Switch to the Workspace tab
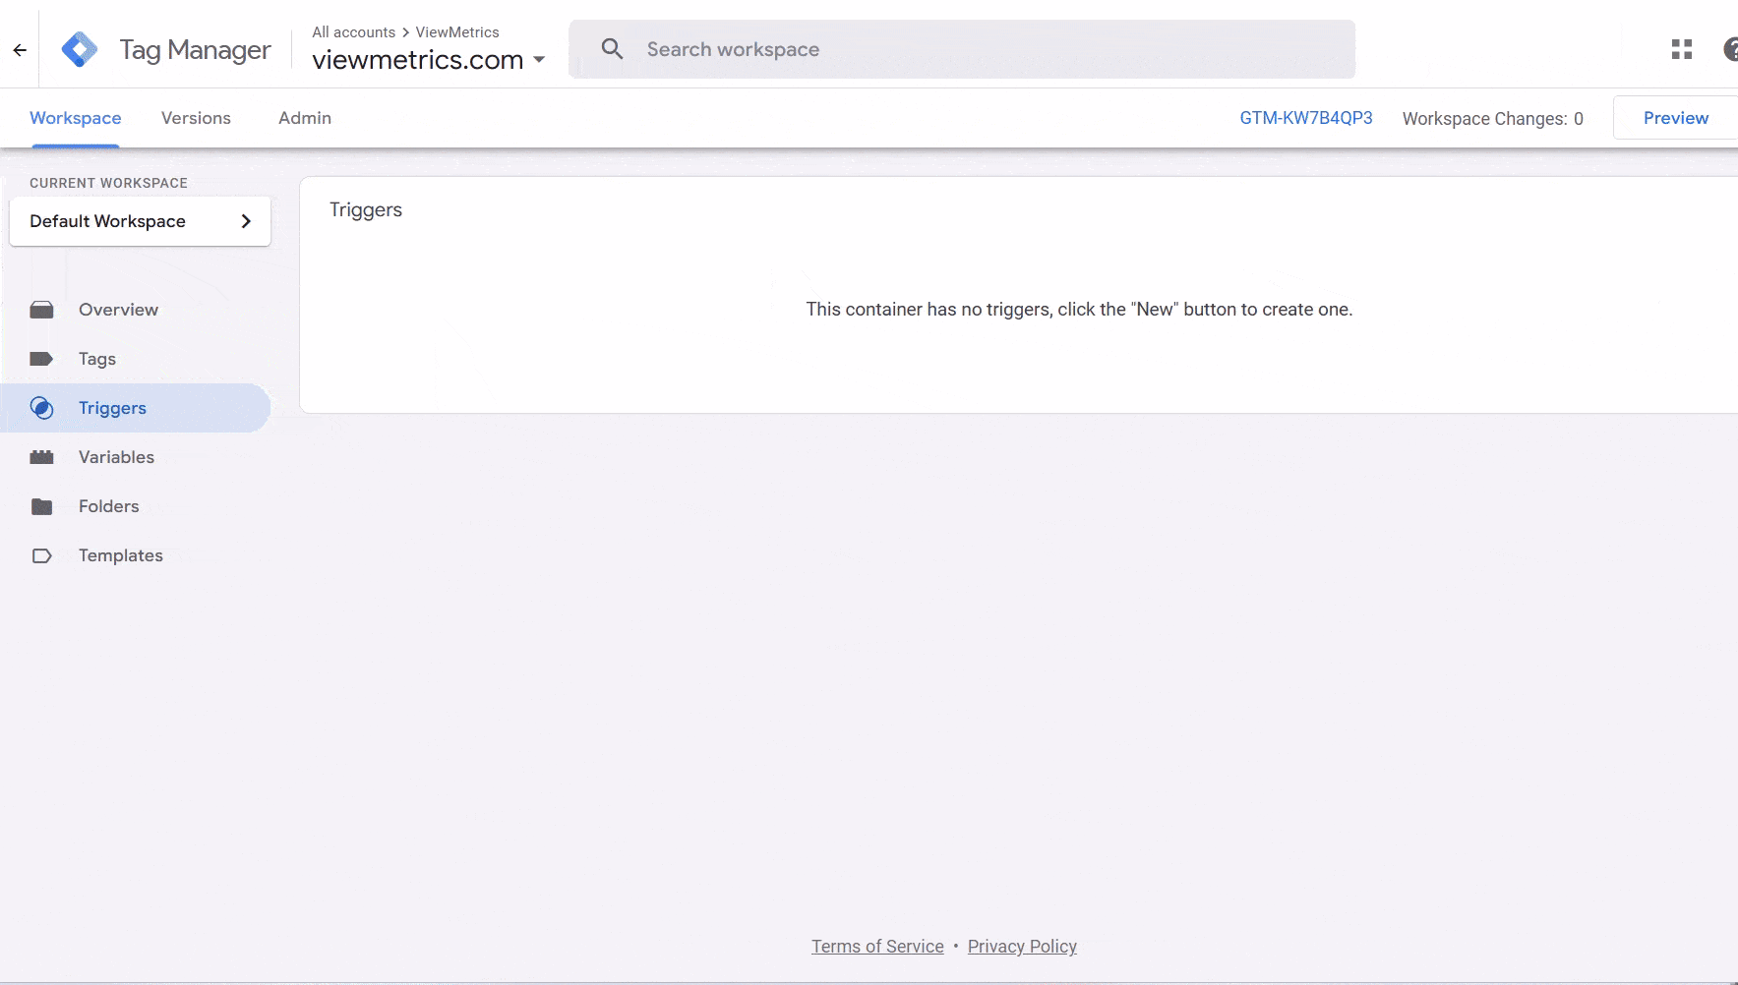 click(x=76, y=118)
